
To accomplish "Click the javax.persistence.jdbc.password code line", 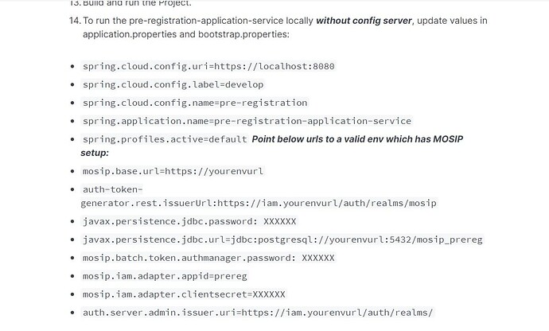I will 189,221.
